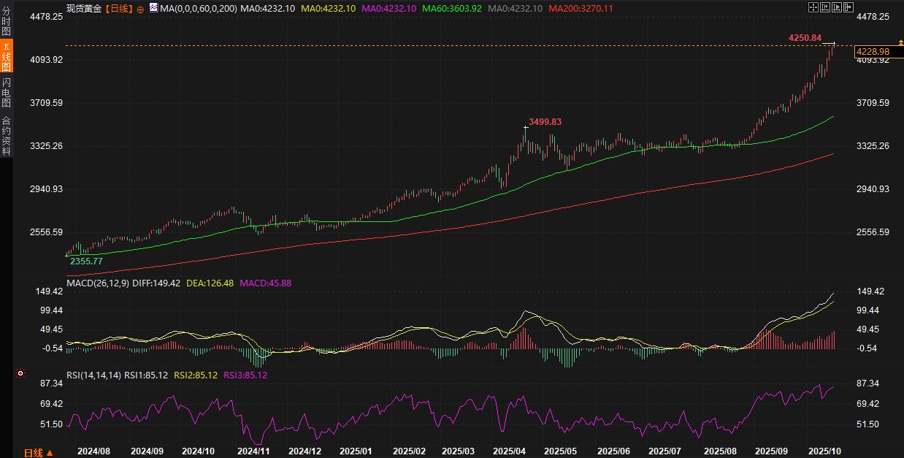This screenshot has width=904, height=458.
Task: Click the 3499.83 high price marker
Action: click(545, 122)
